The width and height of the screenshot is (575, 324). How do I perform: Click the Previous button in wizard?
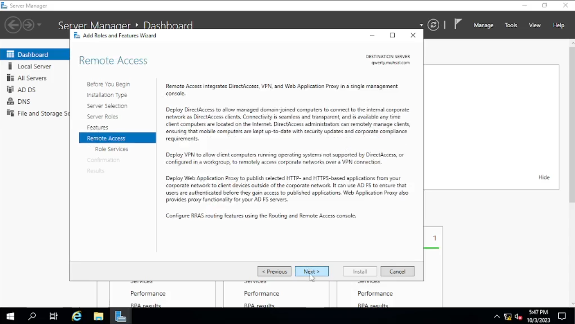click(274, 272)
